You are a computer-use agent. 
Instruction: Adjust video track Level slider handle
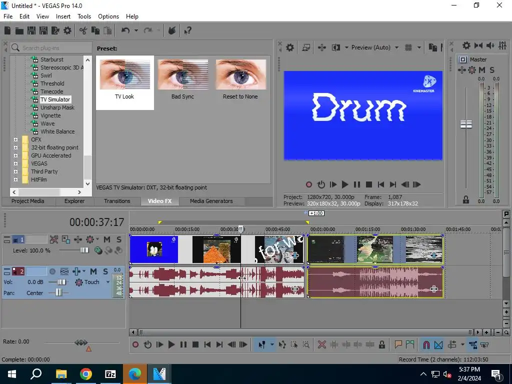(84, 250)
